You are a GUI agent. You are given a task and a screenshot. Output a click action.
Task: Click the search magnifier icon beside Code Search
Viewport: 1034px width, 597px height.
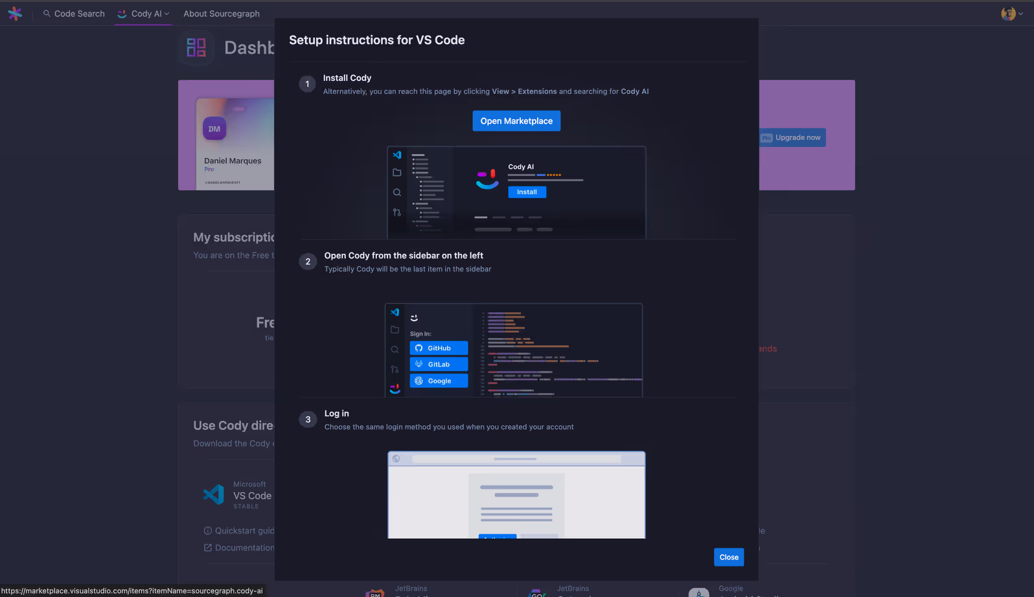[47, 14]
